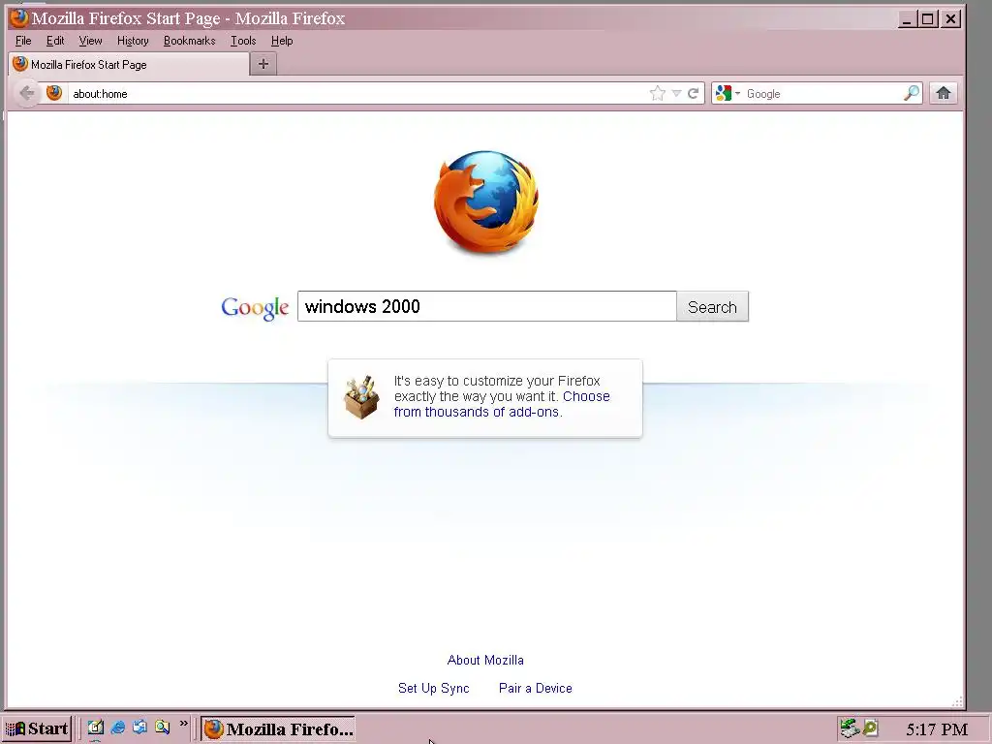Open the Bookmarks menu

[189, 41]
